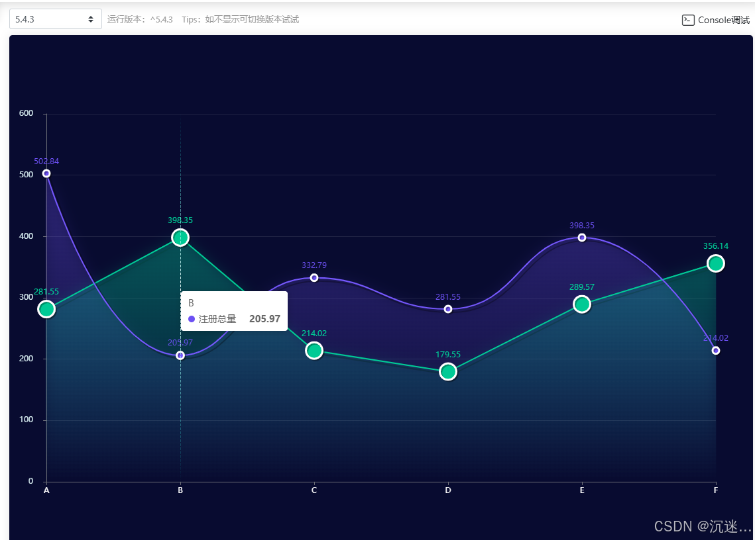Toggle the 注册总量 legend dot in the tooltip
Viewport: 755px width, 540px height.
pos(192,319)
